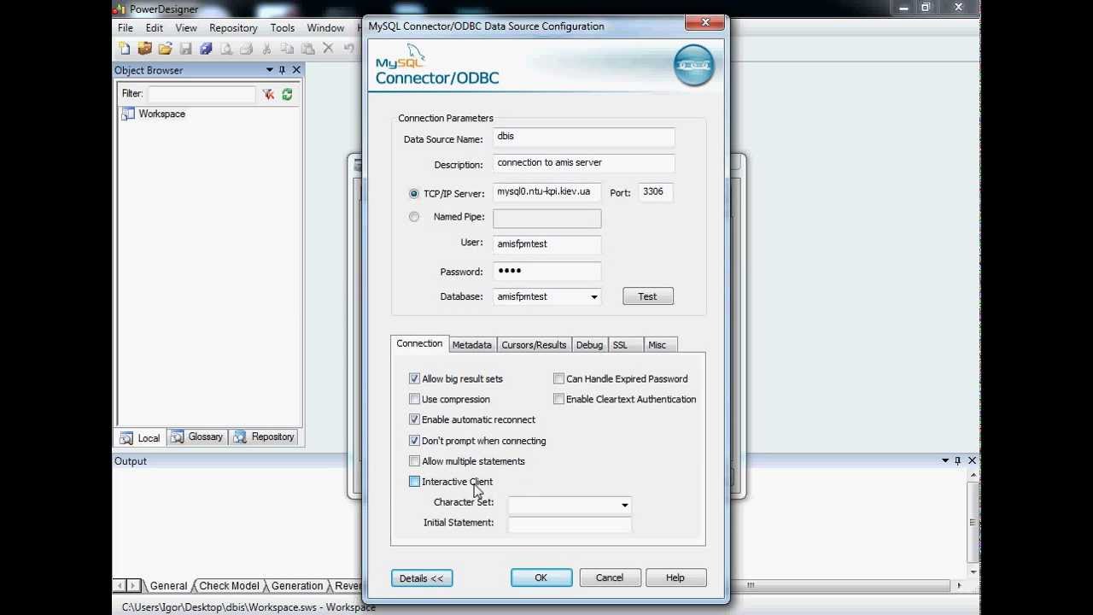This screenshot has width=1093, height=615.
Task: Select the Named Pipe radio button
Action: pos(414,217)
